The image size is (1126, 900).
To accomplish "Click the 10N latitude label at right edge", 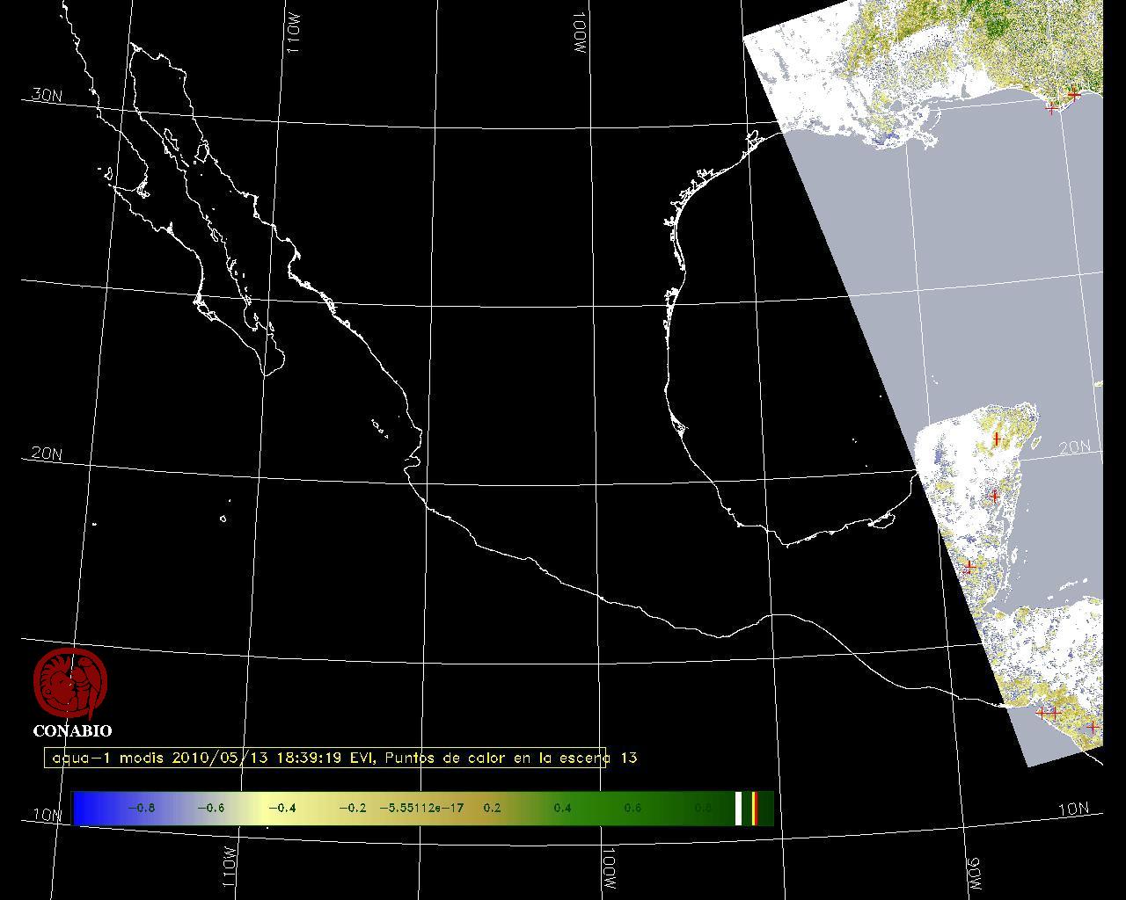I will pos(1073,809).
